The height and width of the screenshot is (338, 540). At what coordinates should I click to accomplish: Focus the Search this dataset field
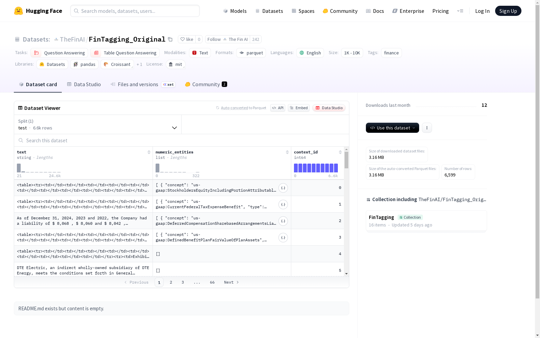tap(182, 140)
